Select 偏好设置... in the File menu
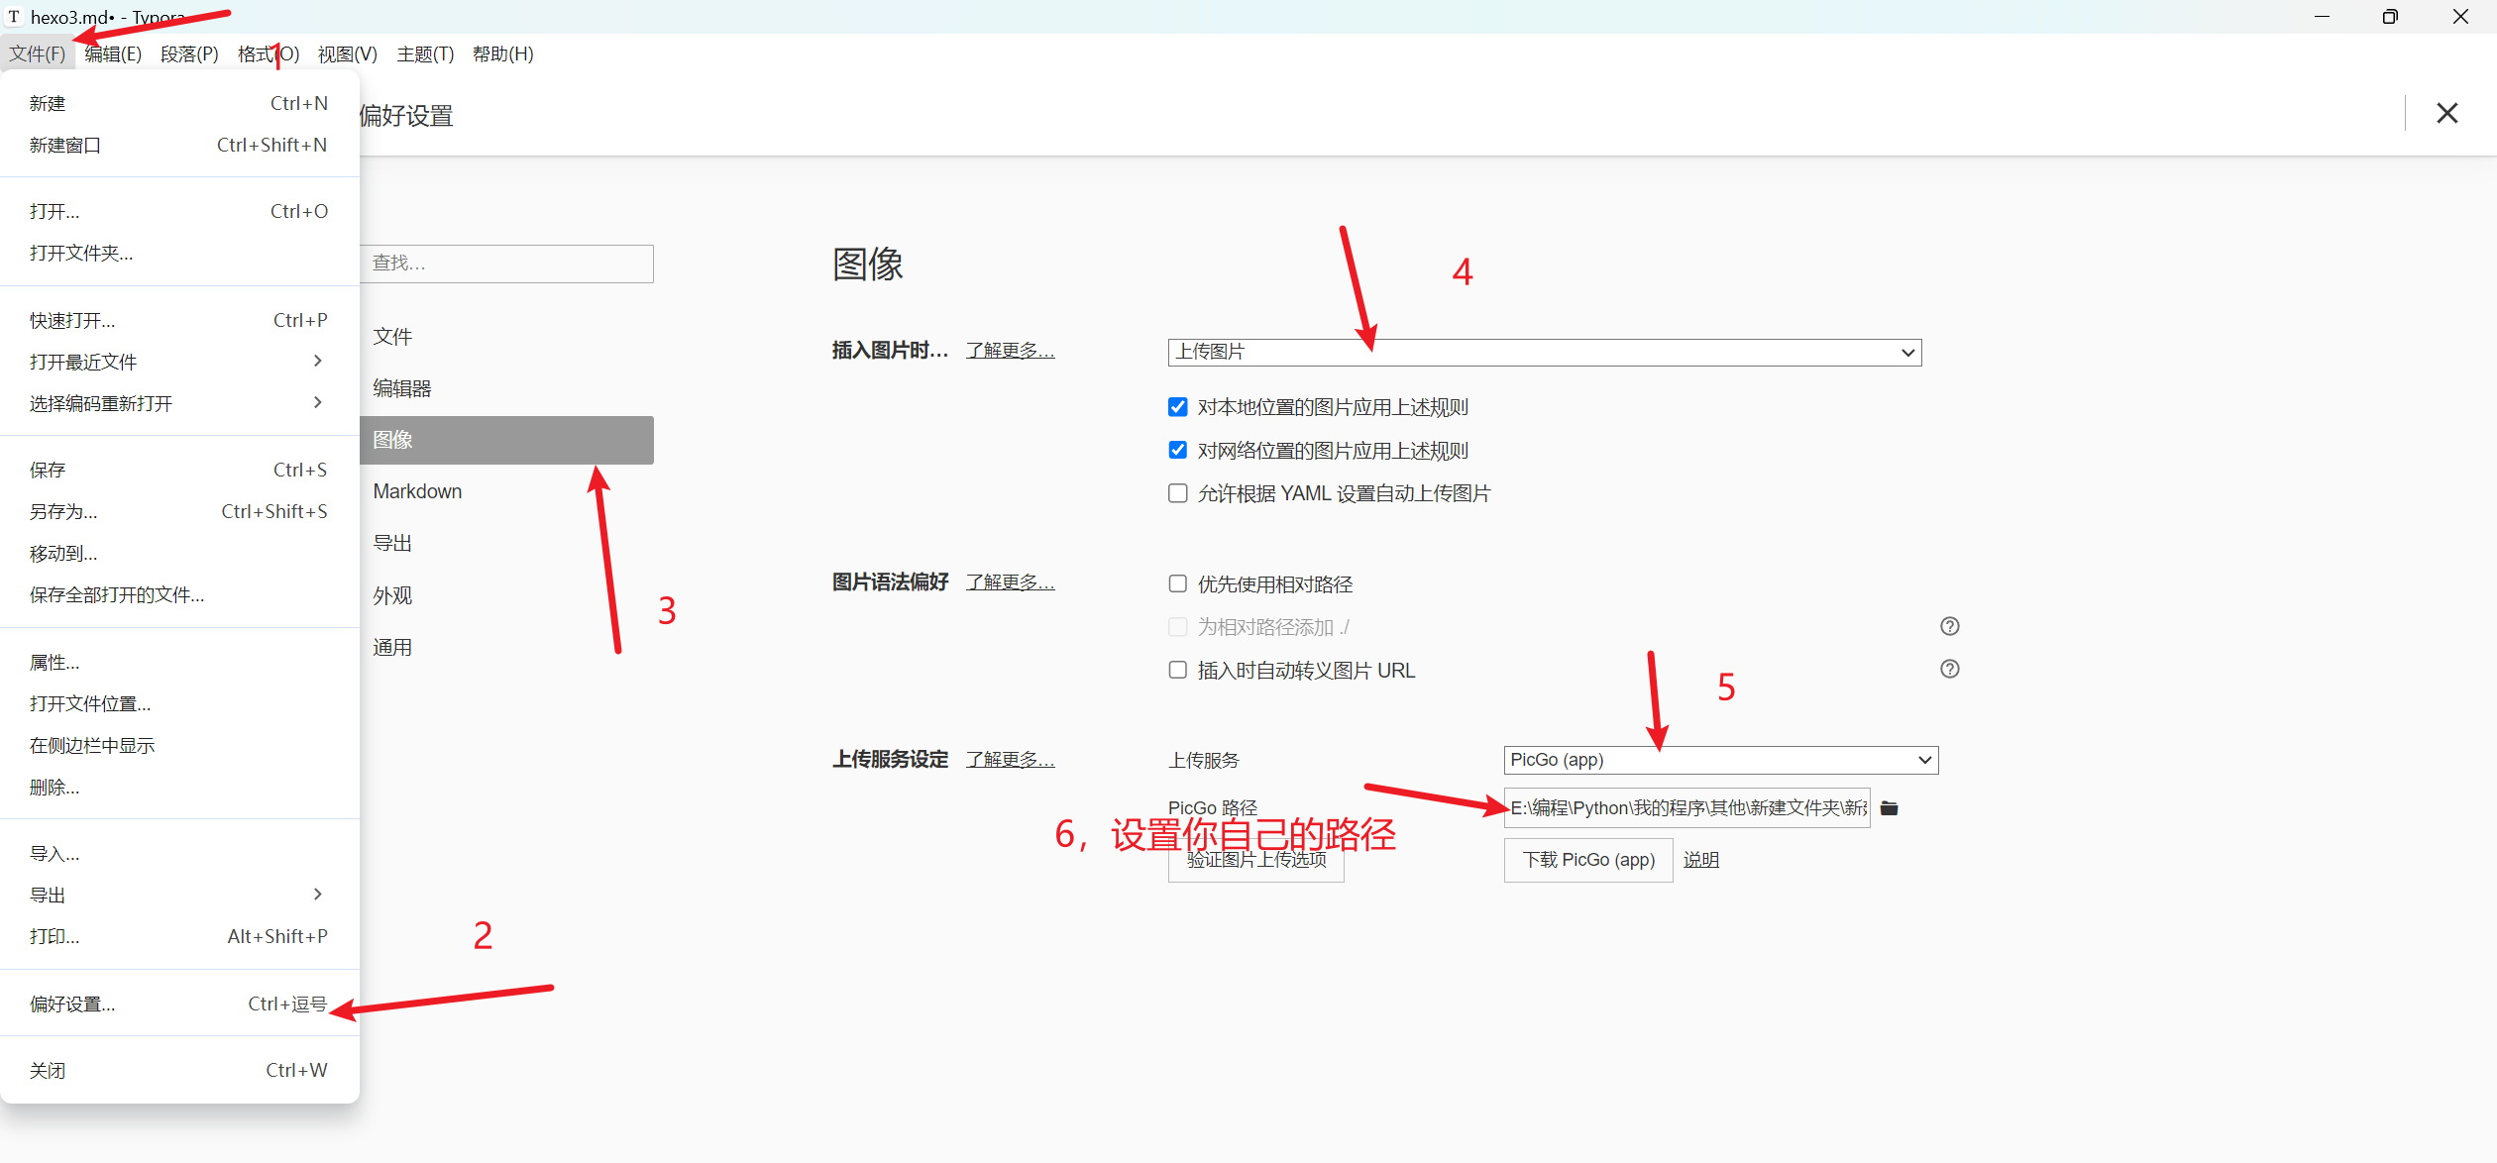2497x1163 pixels. point(72,1004)
